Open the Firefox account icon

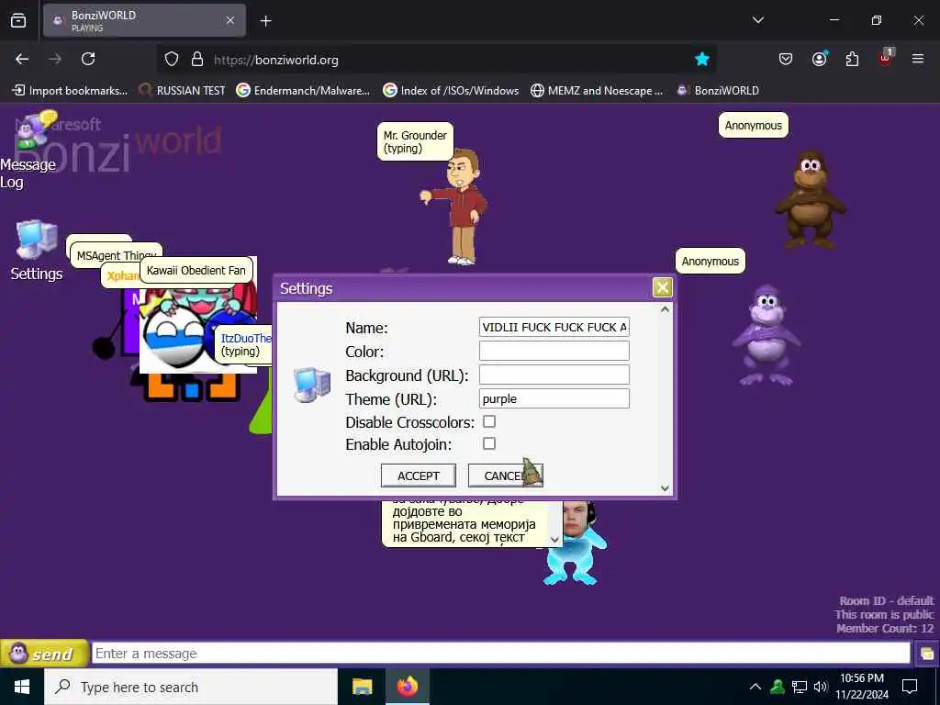[x=819, y=60]
